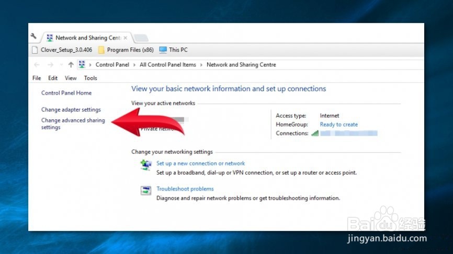Viewport: 453px width, 254px height.
Task: Open the File menu
Action: click(37, 78)
